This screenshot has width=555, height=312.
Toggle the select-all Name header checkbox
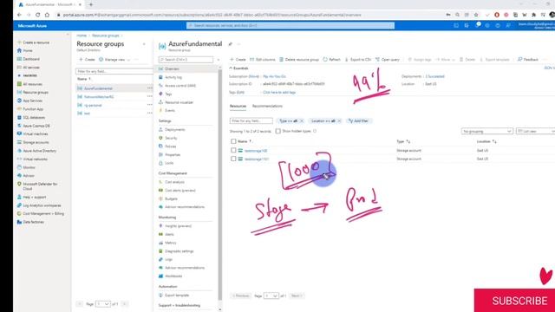tap(233, 141)
